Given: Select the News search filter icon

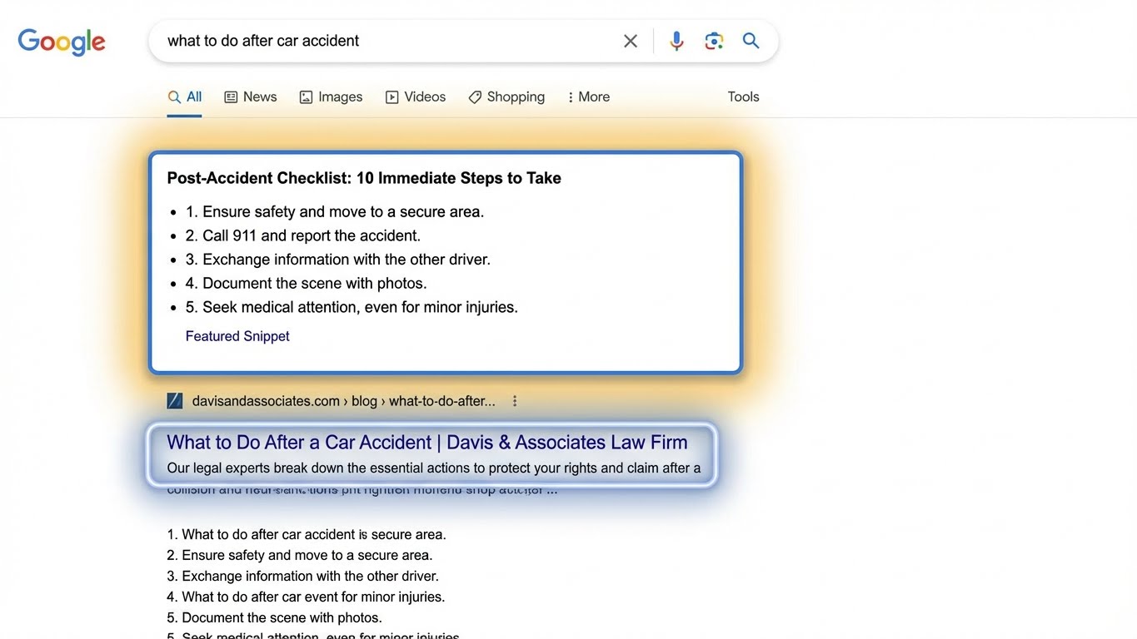Looking at the screenshot, I should pyautogui.click(x=230, y=97).
